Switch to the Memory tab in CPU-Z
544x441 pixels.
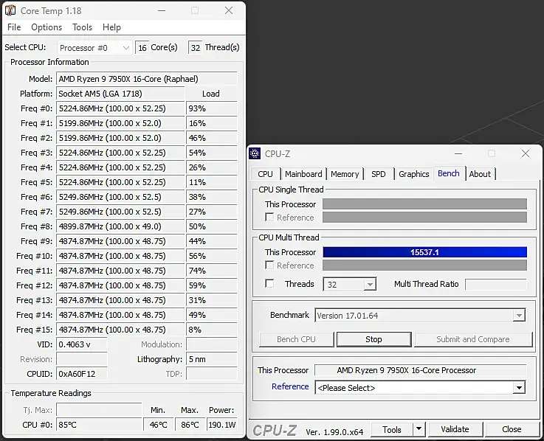tap(345, 174)
